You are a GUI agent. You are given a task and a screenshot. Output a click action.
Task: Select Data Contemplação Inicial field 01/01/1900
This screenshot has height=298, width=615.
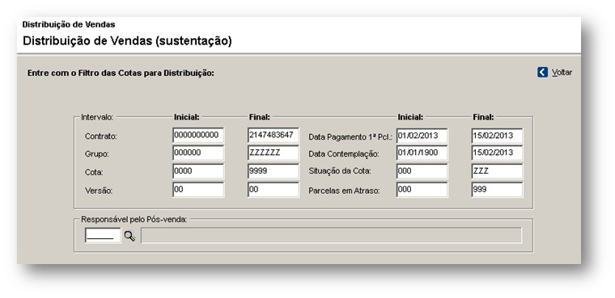[x=422, y=153]
